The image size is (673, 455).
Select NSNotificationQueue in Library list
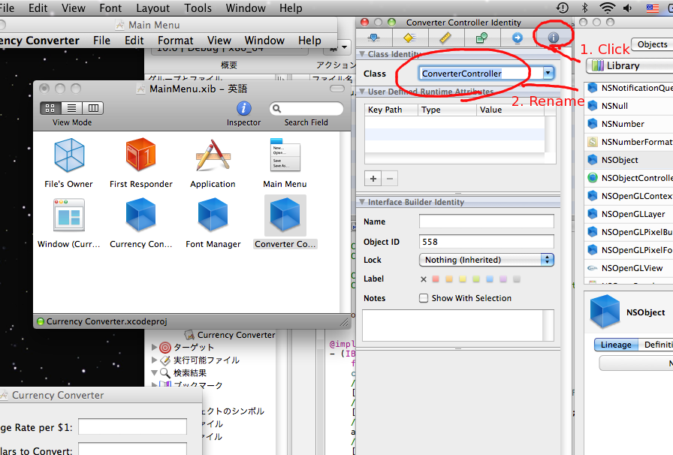[x=629, y=88]
